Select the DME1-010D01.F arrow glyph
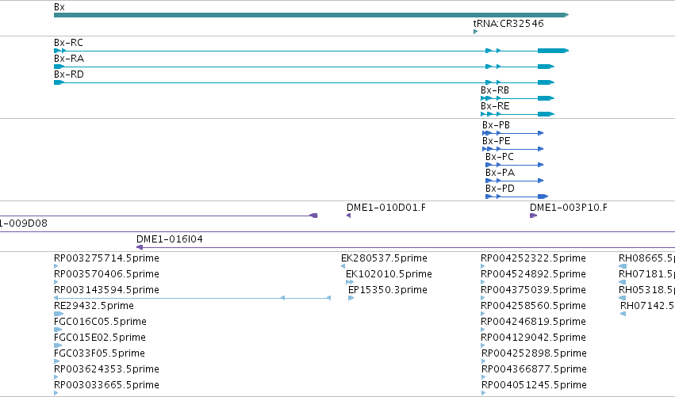This screenshot has height=397, width=675. click(x=349, y=216)
